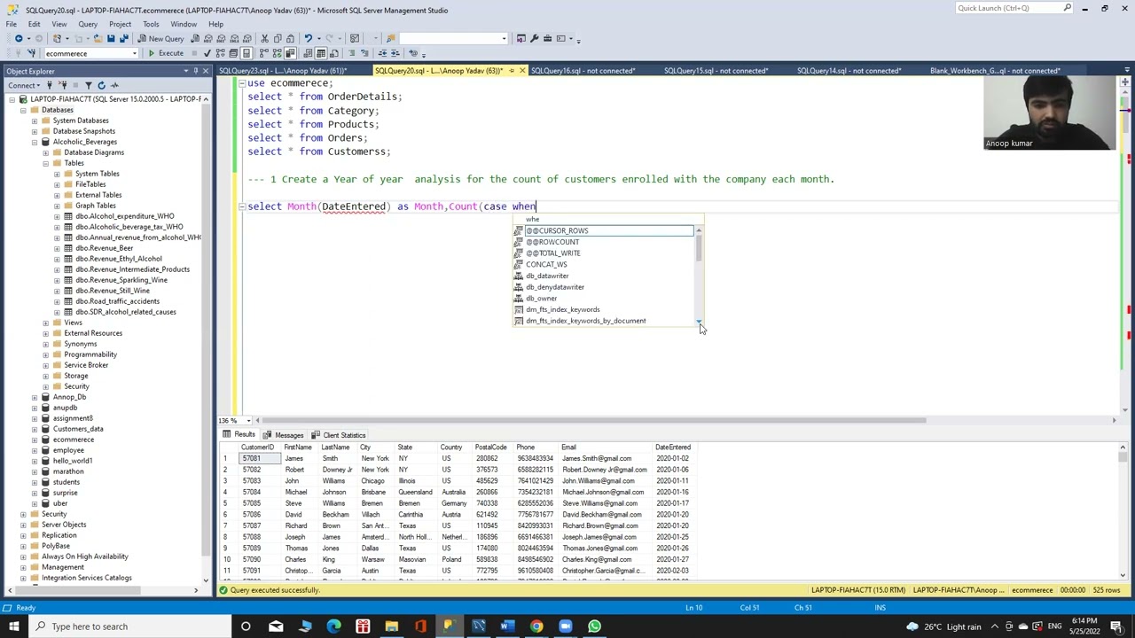
Task: Click the Increase Indent icon
Action: 395,53
